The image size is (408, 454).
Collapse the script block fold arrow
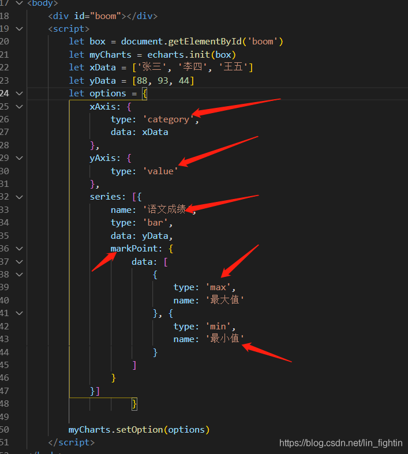pyautogui.click(x=19, y=29)
